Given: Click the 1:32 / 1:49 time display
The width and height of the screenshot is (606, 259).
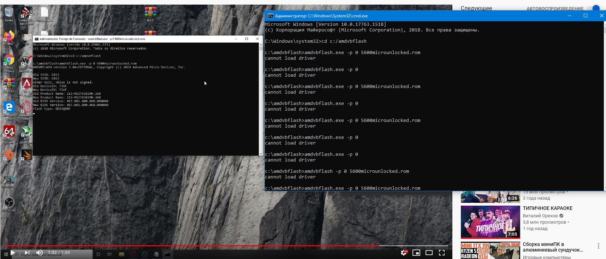Looking at the screenshot, I should coord(59,253).
